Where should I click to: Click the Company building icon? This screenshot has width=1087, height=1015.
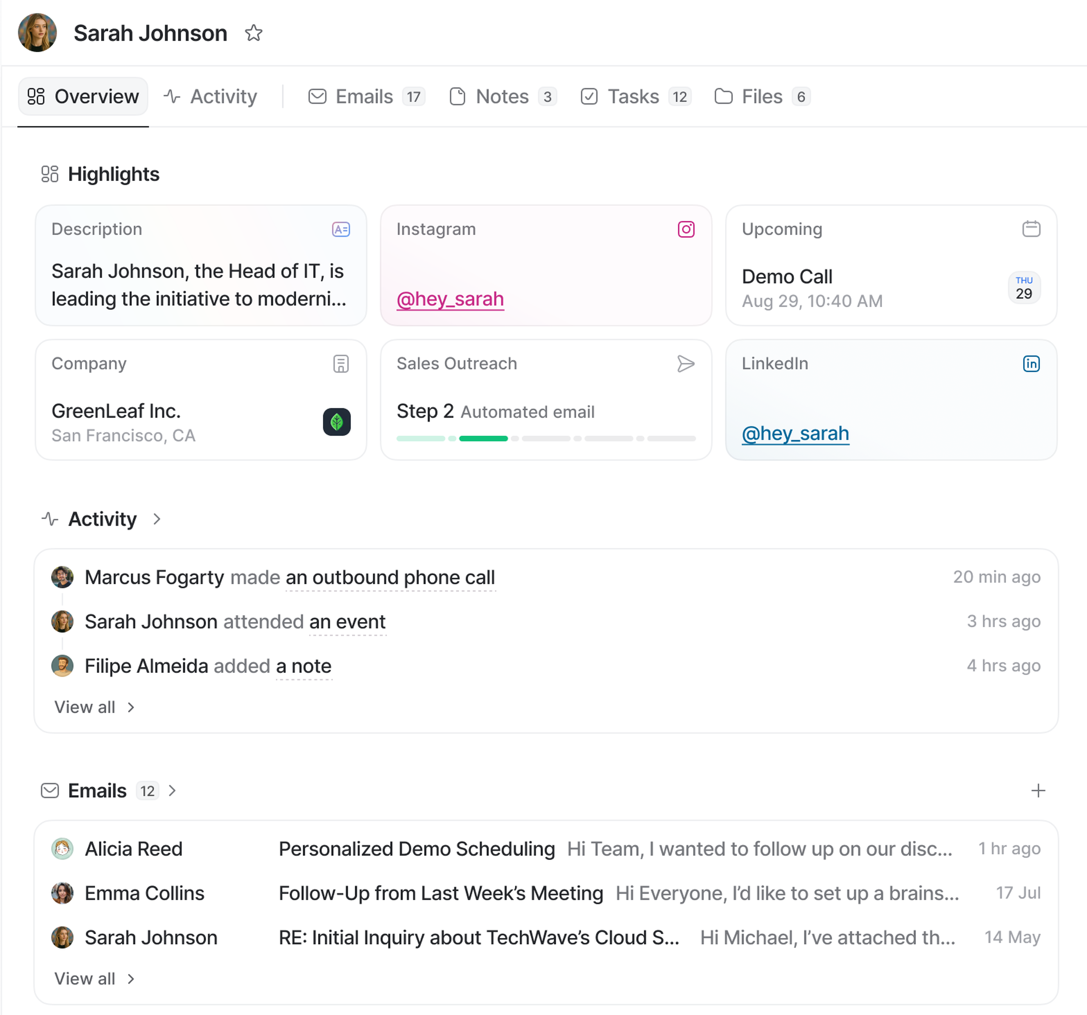pos(341,364)
